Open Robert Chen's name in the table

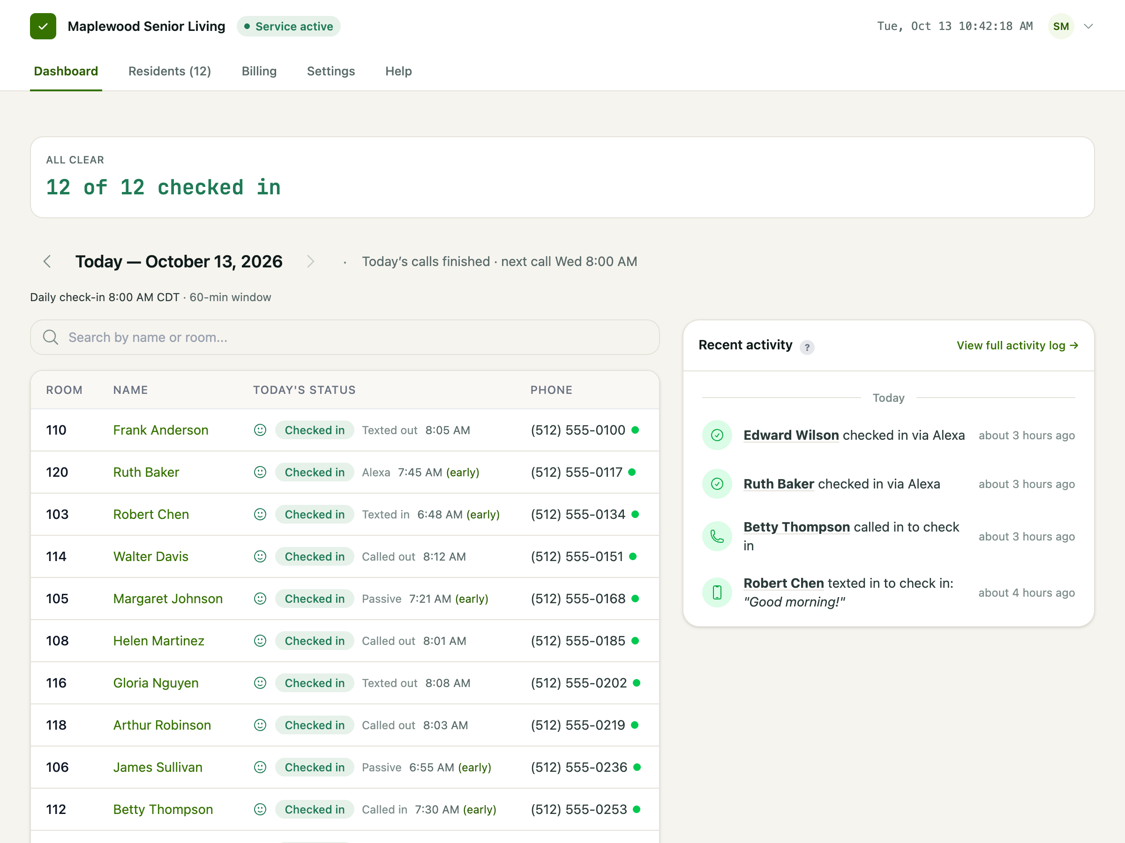(151, 515)
